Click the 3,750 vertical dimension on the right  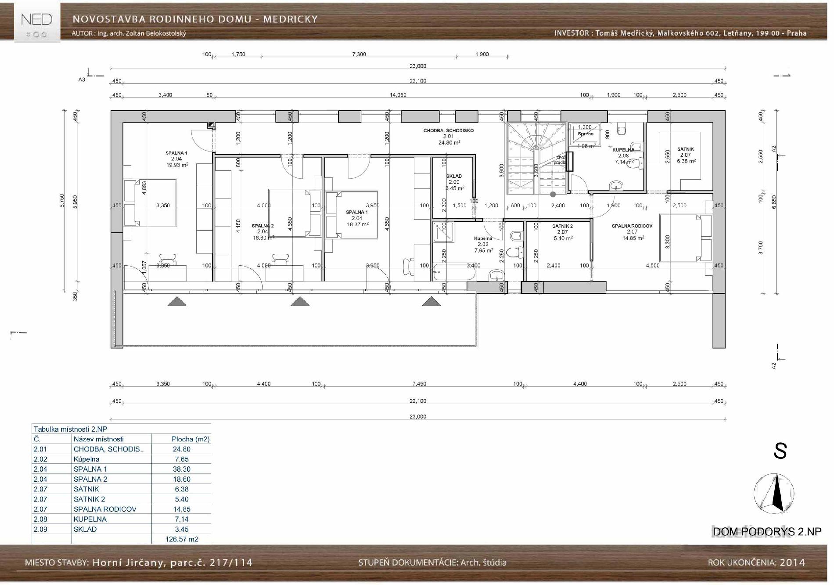point(761,248)
